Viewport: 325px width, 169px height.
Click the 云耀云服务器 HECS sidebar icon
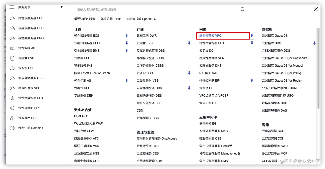coord(12,28)
